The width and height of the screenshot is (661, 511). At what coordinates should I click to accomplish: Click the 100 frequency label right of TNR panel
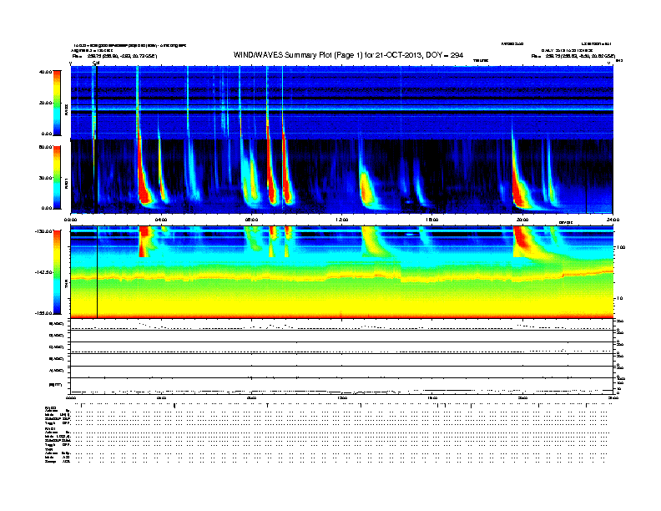pyautogui.click(x=621, y=247)
